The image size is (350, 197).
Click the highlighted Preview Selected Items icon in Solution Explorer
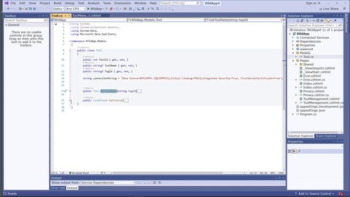click(327, 21)
